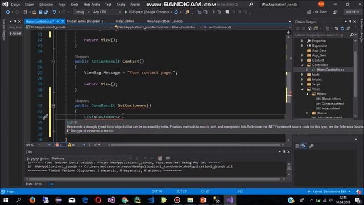Switch to Model1.edmx [Diagram1] tab
364x205 pixels.
click(85, 22)
